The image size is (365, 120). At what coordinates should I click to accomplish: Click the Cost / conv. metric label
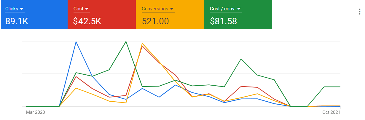[x=223, y=9]
